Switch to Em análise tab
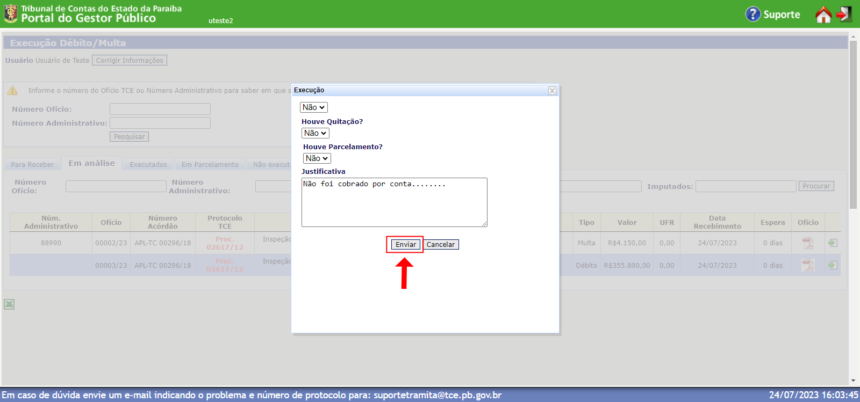The width and height of the screenshot is (860, 402). [92, 163]
